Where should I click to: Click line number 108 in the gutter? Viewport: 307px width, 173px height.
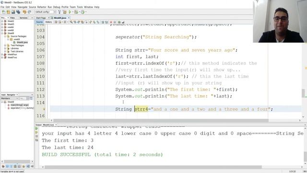[x=40, y=63]
